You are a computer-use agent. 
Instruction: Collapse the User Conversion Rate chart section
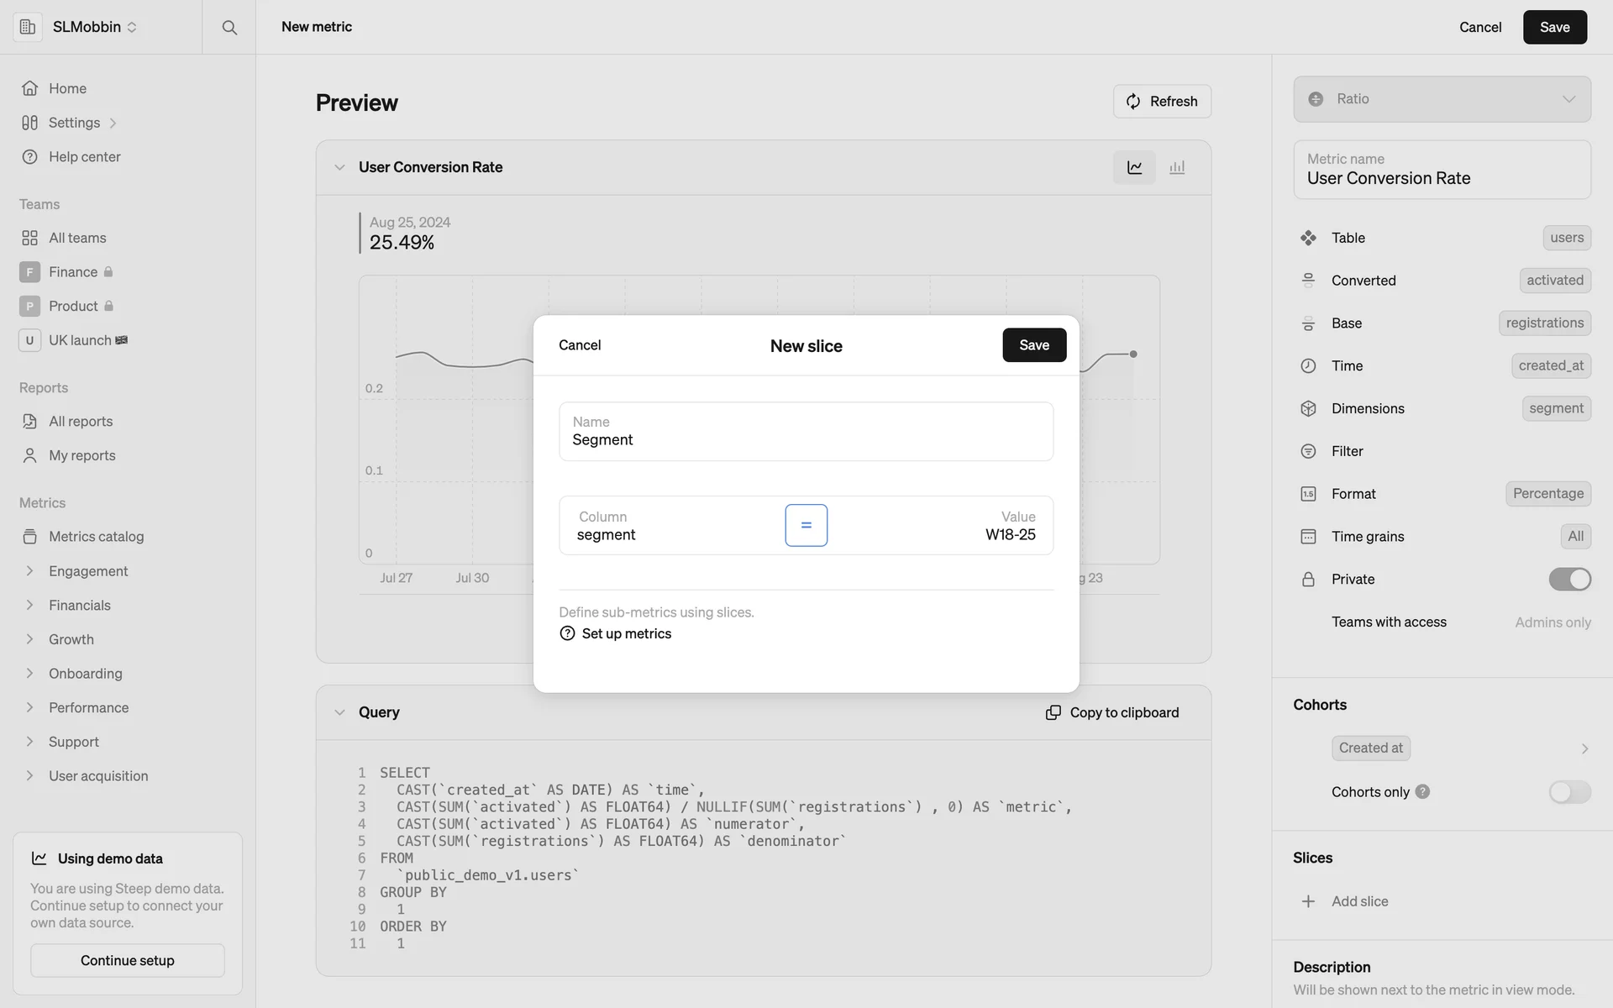(x=339, y=167)
